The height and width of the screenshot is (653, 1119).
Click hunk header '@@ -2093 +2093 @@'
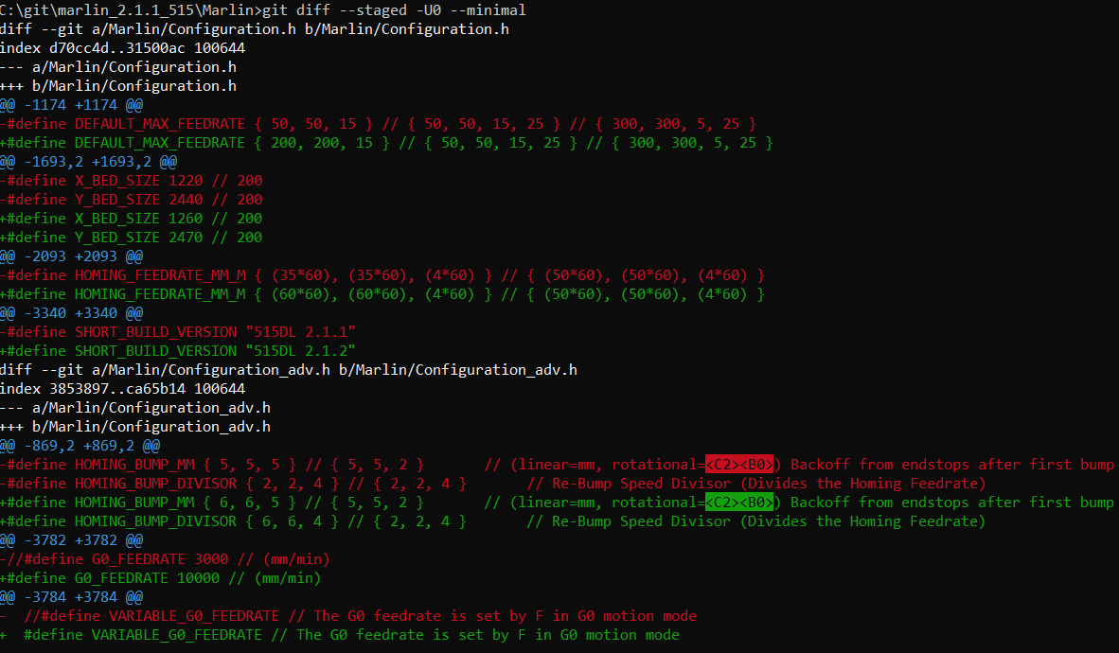(x=71, y=256)
